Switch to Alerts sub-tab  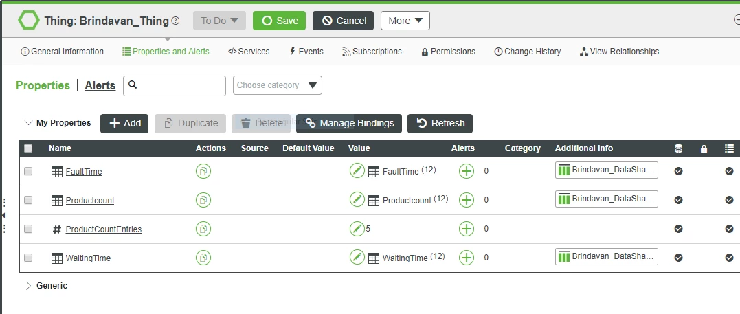(100, 85)
